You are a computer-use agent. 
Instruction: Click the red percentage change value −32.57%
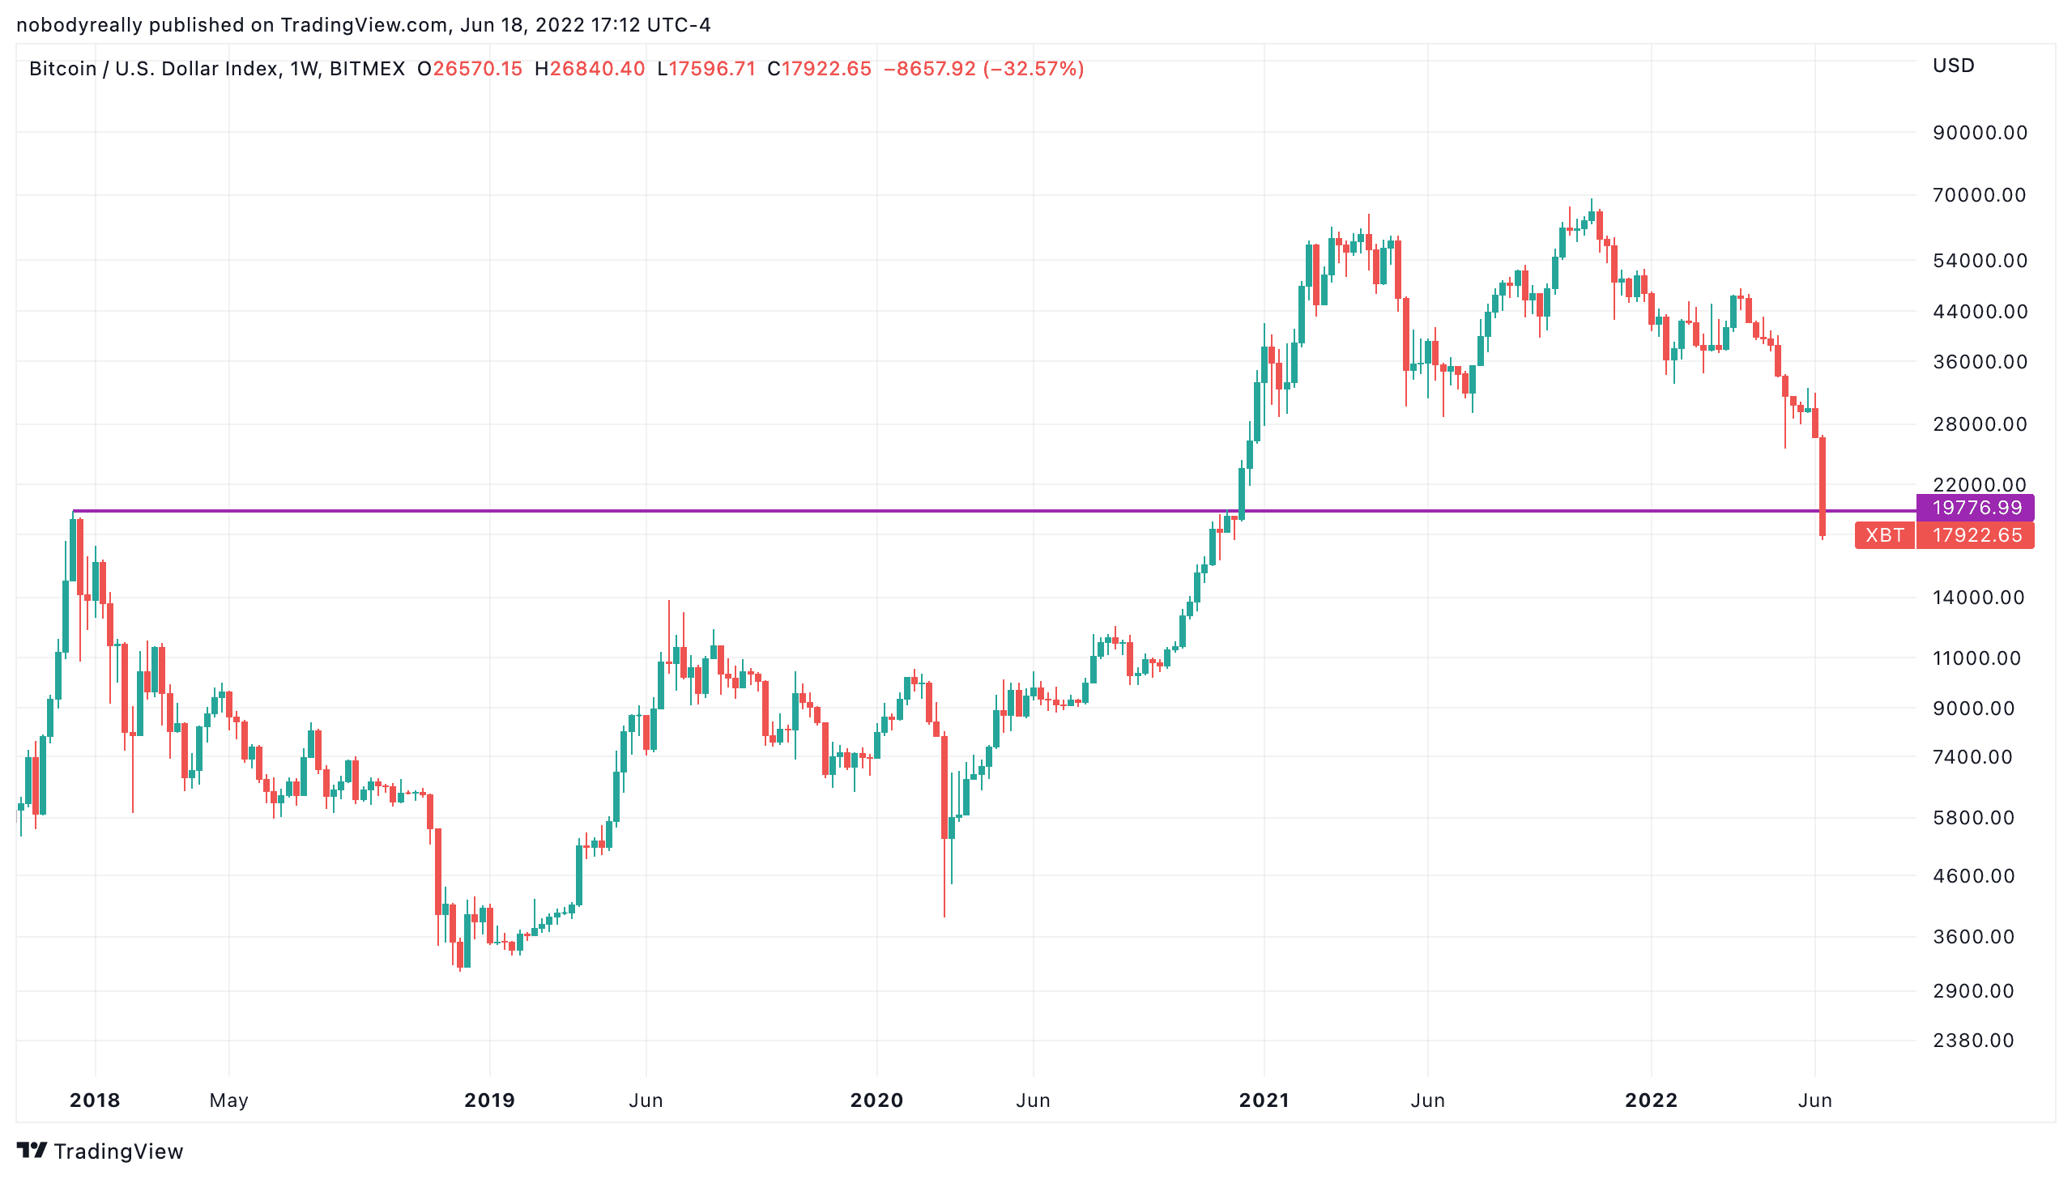(1033, 69)
